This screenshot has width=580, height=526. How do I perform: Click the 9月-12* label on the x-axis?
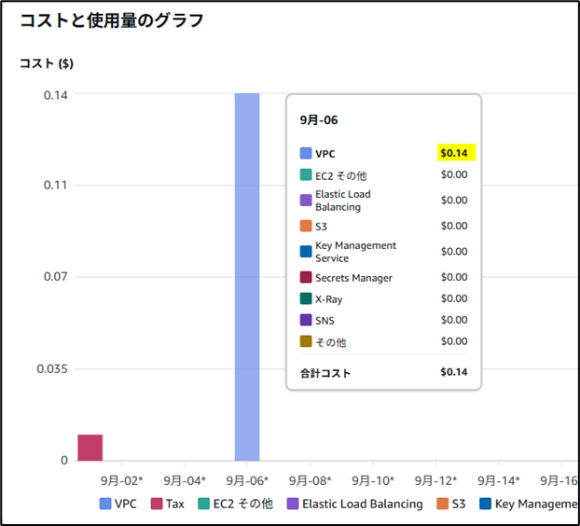point(435,480)
